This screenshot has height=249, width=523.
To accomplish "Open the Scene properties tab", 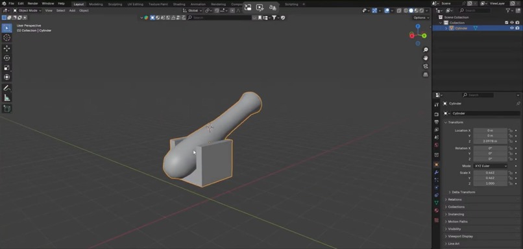I will click(436, 137).
